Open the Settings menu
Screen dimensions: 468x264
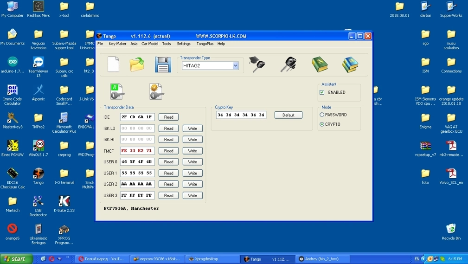[x=184, y=44]
